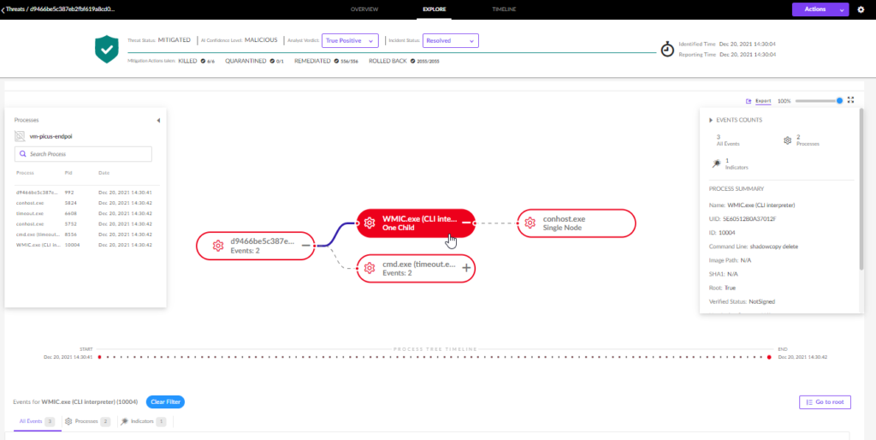The height and width of the screenshot is (440, 876).
Task: Click the back arrow before Threats breadcrumb
Action: pos(3,9)
